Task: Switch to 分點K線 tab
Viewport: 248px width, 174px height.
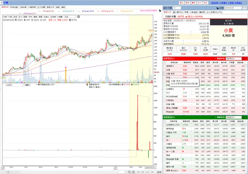Action: (23, 7)
